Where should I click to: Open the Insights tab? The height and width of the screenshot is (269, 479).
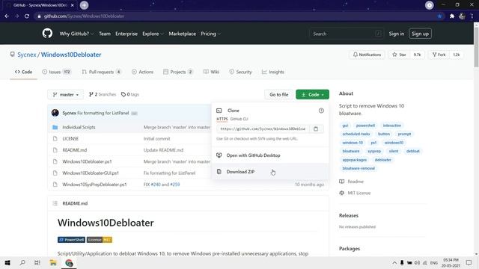pyautogui.click(x=273, y=72)
